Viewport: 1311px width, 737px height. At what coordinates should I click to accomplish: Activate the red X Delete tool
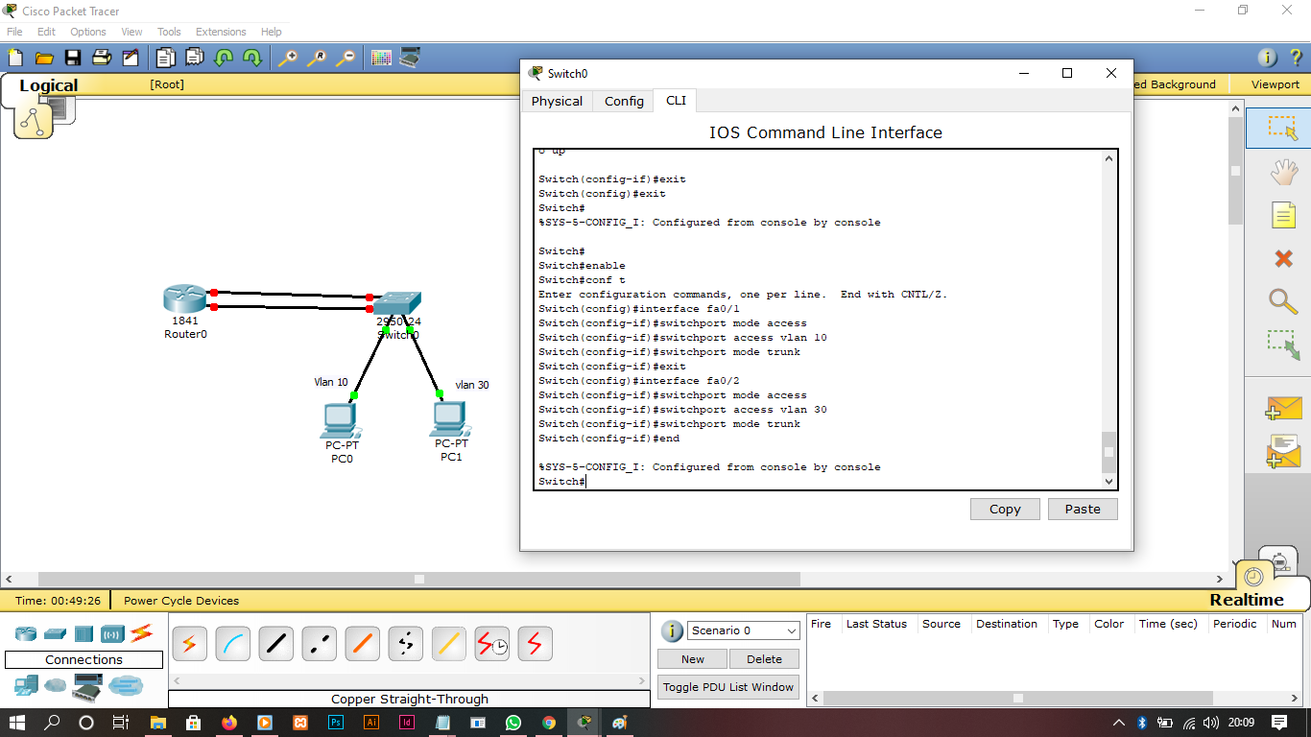pyautogui.click(x=1283, y=258)
